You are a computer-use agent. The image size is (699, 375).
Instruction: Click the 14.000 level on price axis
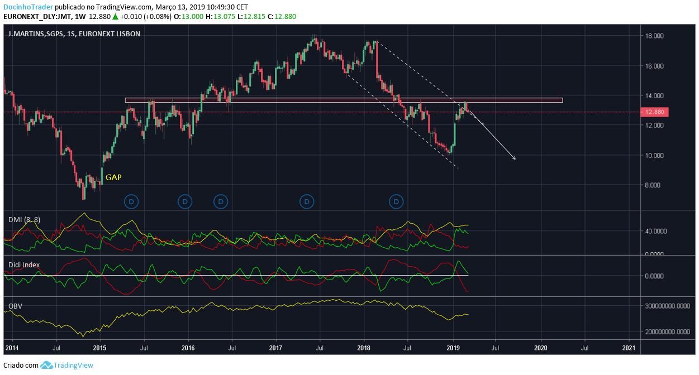point(654,95)
